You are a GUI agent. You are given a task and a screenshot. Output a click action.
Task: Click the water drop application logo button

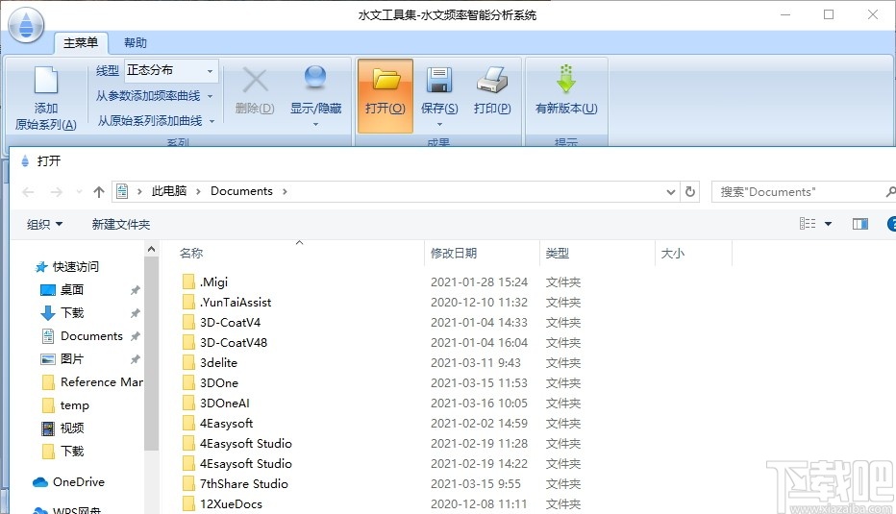tap(26, 26)
